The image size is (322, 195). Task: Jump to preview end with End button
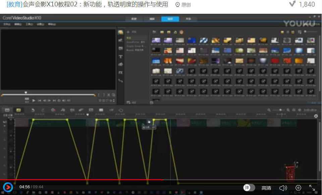pos(54,100)
